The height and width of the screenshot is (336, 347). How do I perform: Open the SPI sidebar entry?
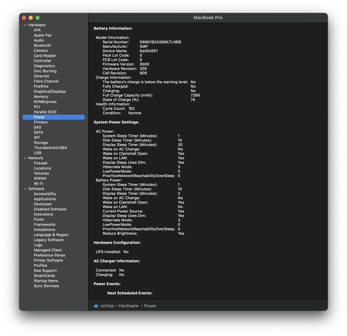(37, 138)
